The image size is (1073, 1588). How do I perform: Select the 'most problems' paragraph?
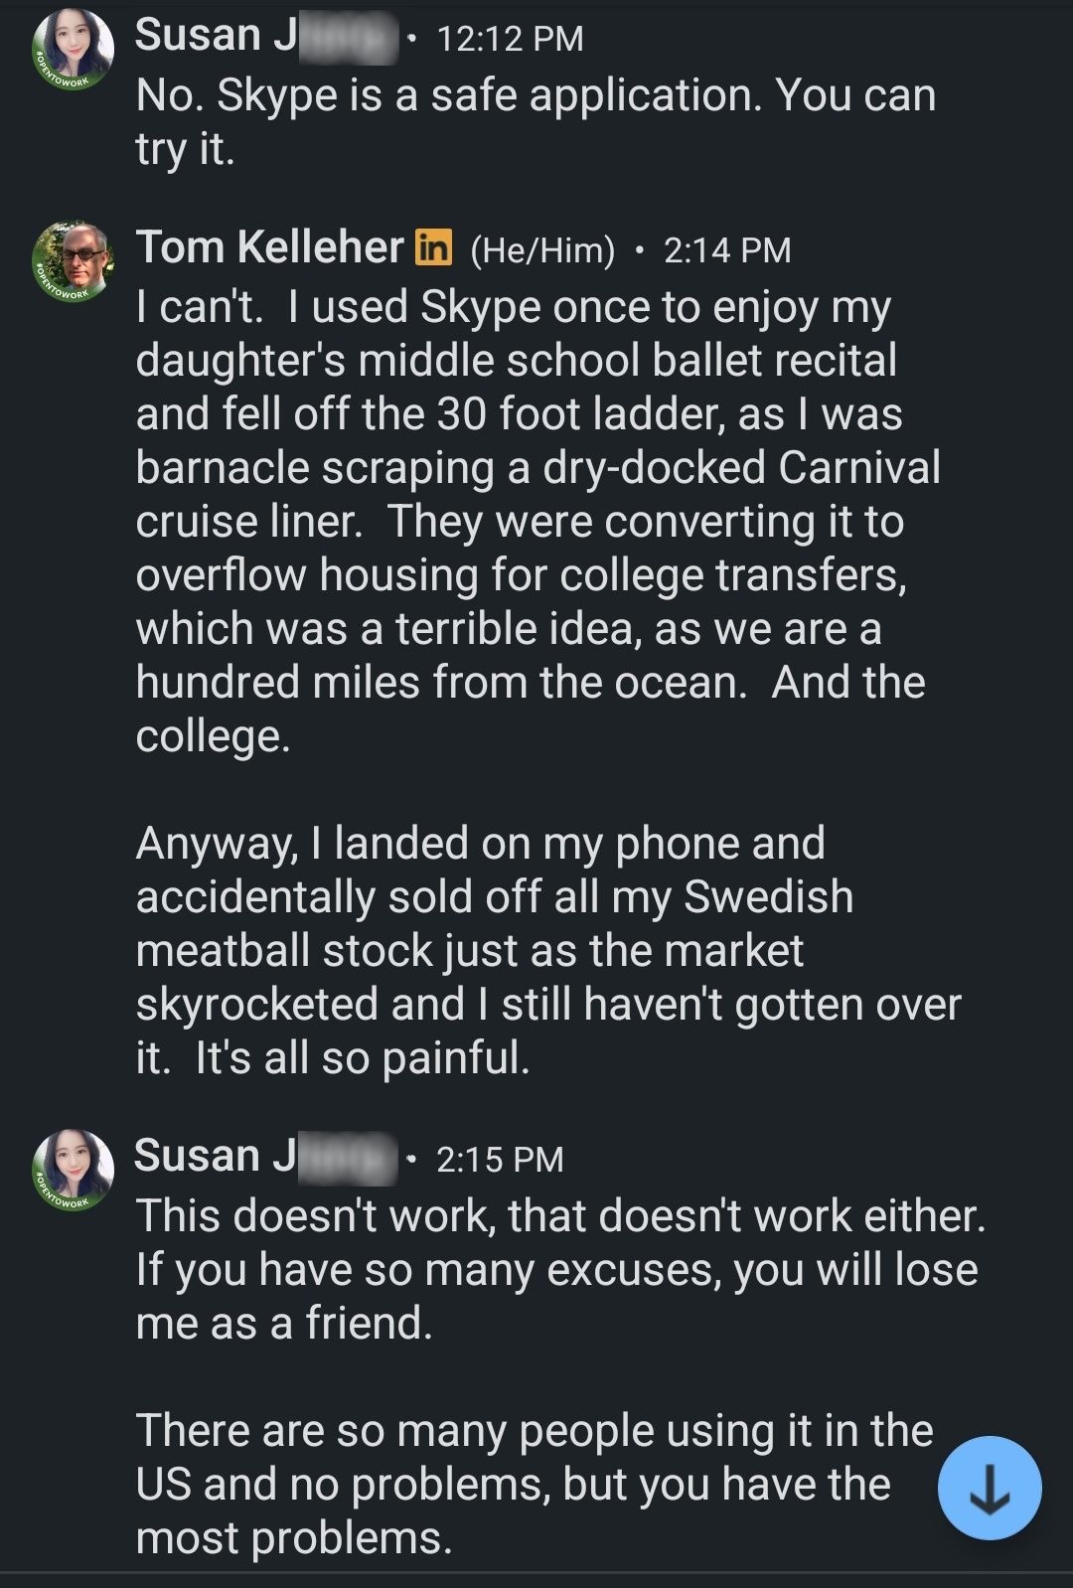535,1485
